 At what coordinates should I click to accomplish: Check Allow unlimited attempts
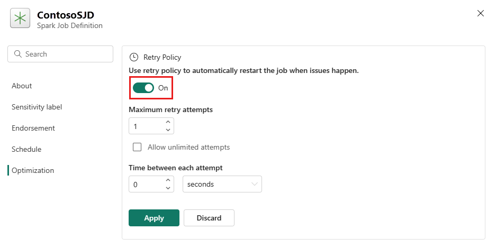[x=137, y=147]
